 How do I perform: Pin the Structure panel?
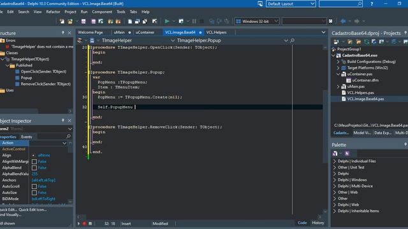[x=62, y=33]
